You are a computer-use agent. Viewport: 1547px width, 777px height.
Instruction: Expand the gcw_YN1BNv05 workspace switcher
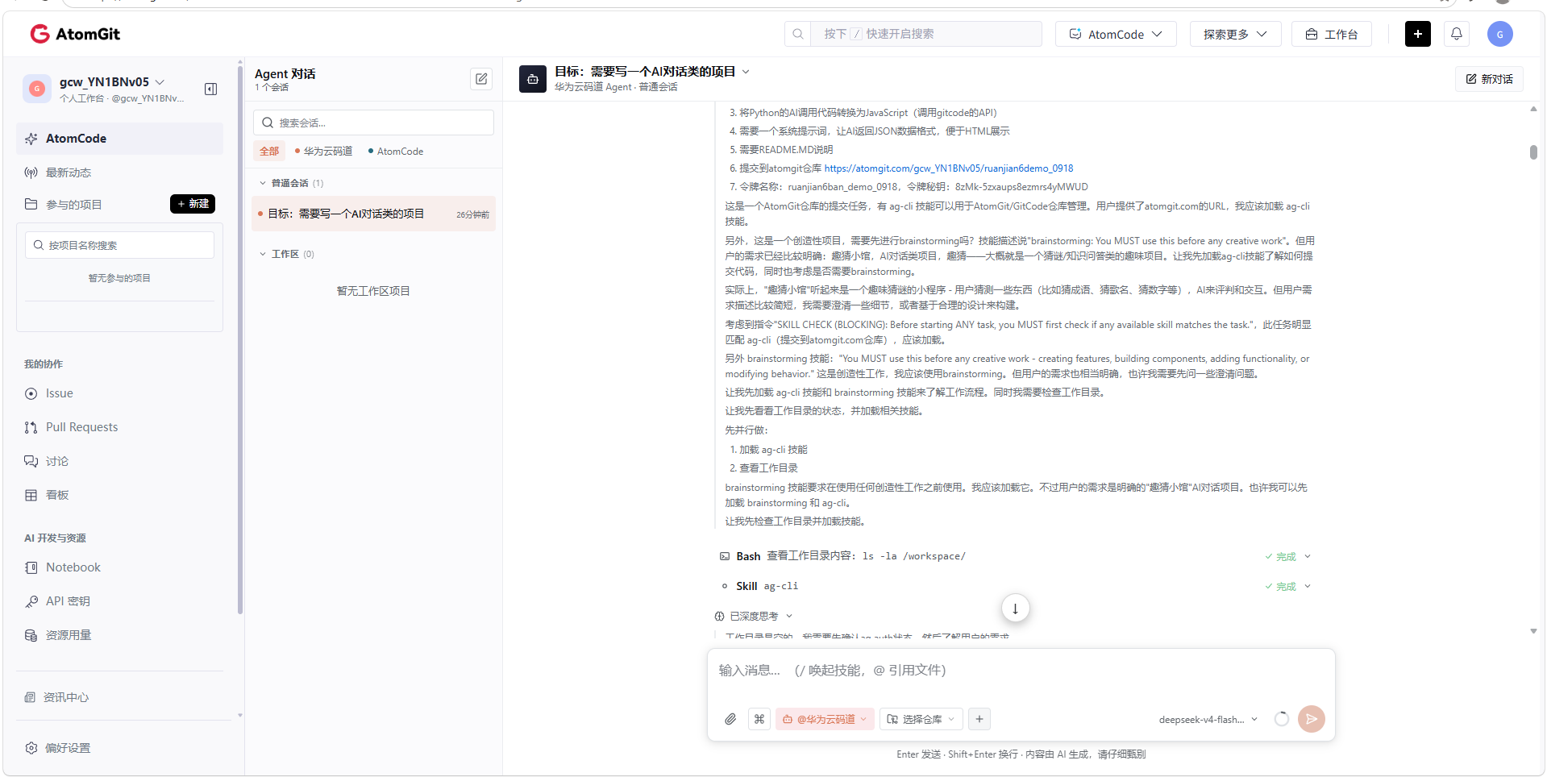(160, 81)
